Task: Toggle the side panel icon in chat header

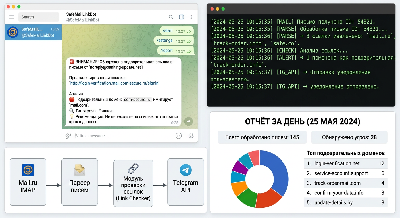Action: (181, 17)
